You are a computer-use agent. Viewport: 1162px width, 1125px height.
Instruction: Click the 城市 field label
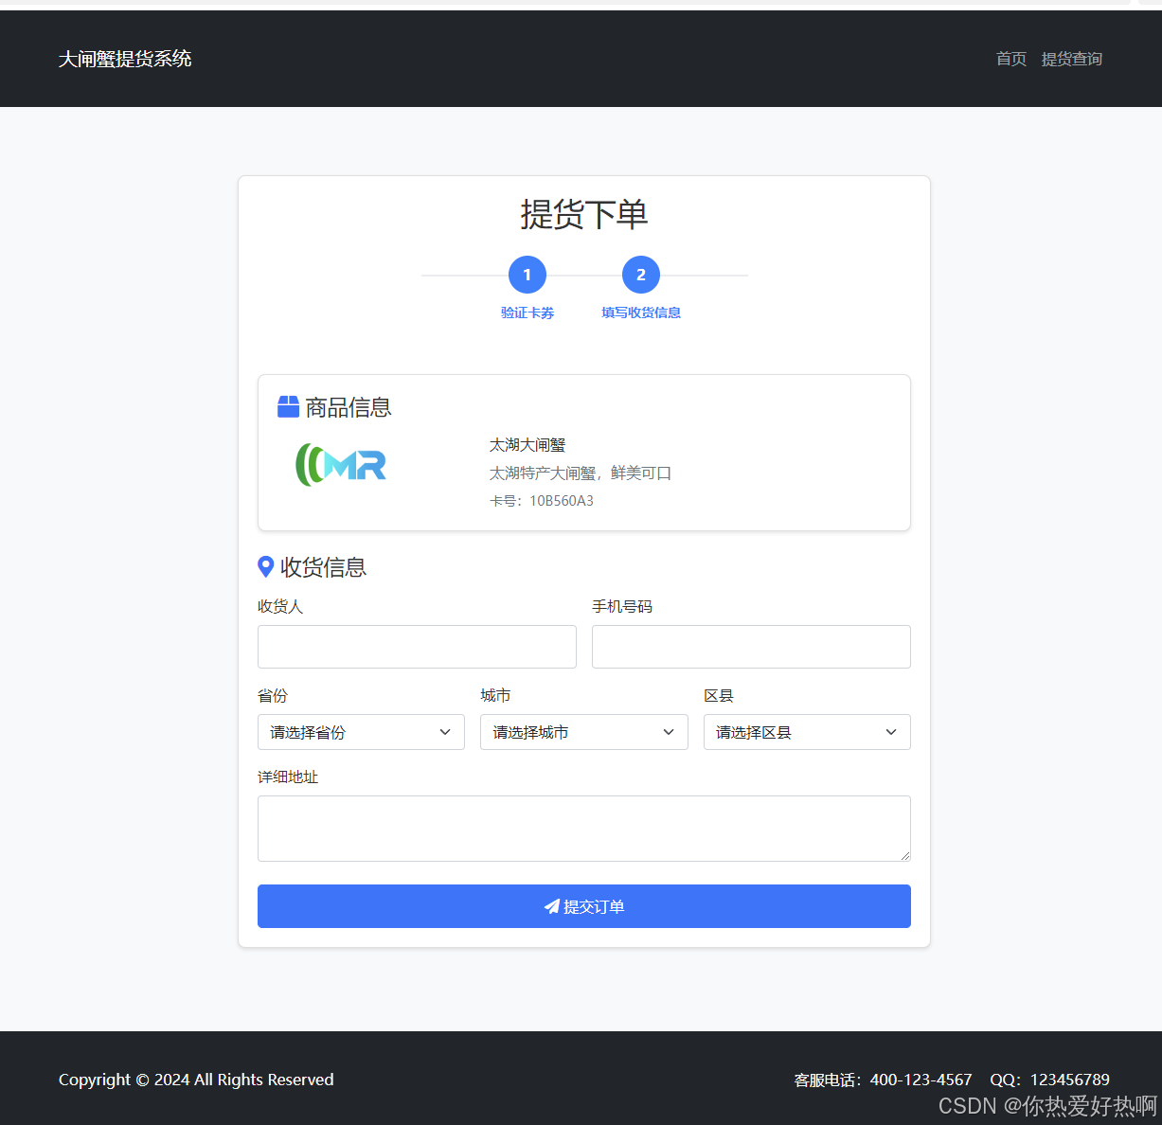tap(495, 695)
